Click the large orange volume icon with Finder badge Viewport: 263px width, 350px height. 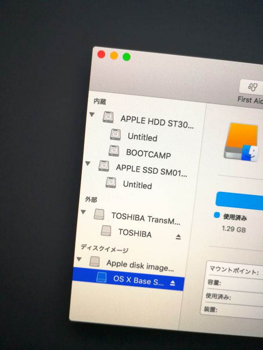tap(242, 141)
